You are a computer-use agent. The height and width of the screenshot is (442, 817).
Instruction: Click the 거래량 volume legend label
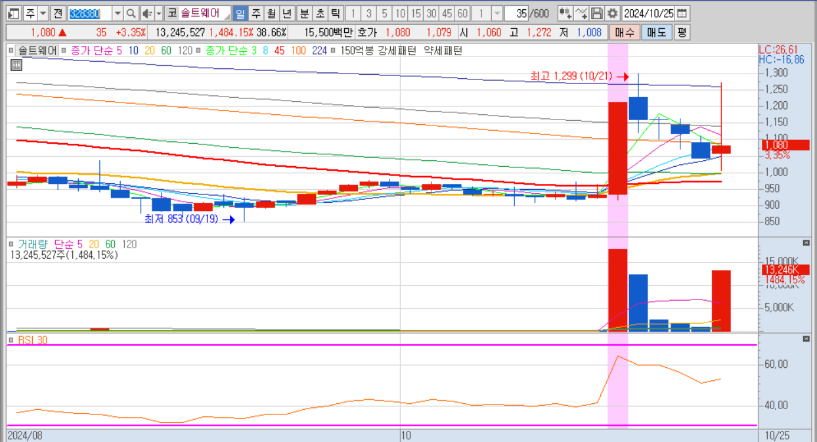coord(33,244)
